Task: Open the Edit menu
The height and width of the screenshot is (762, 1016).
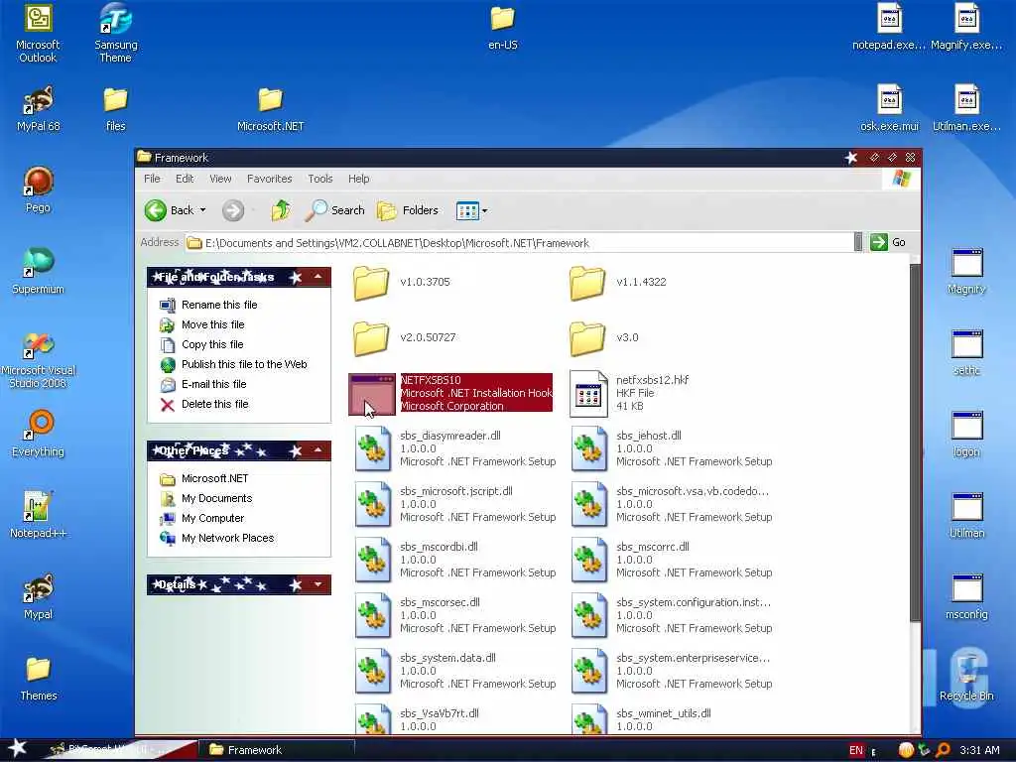Action: [185, 179]
